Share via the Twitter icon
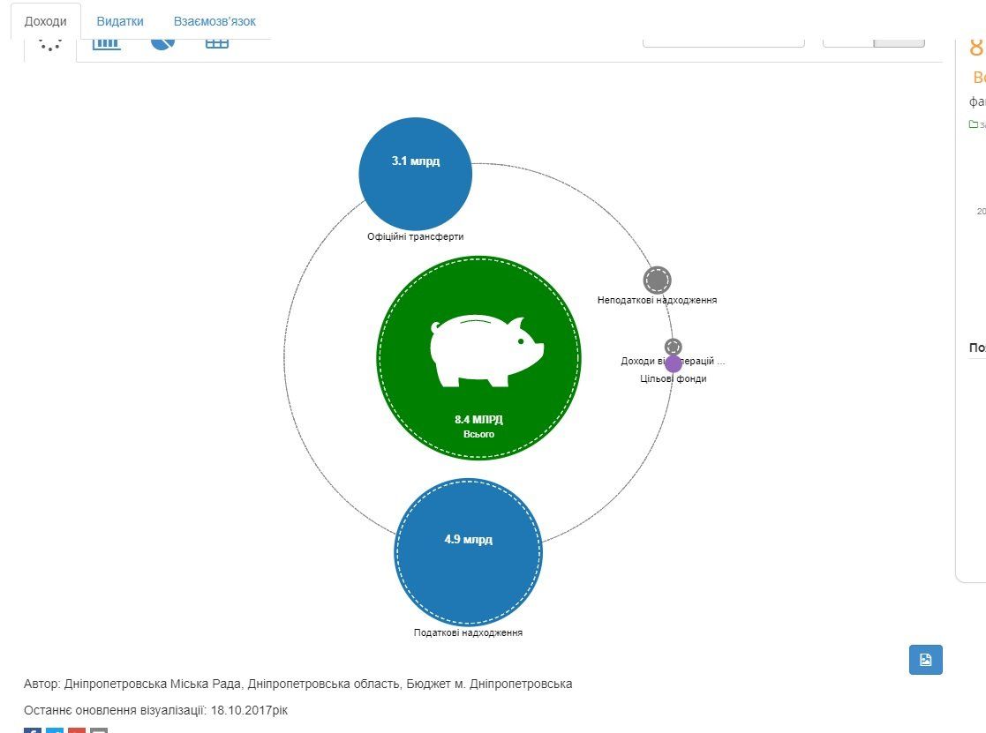The image size is (986, 733). coord(55,729)
